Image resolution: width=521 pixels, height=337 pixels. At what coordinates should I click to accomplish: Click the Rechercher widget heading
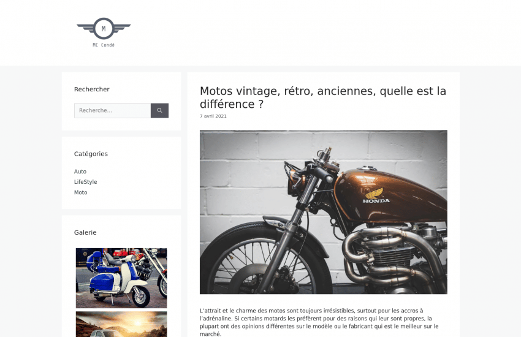tap(92, 89)
